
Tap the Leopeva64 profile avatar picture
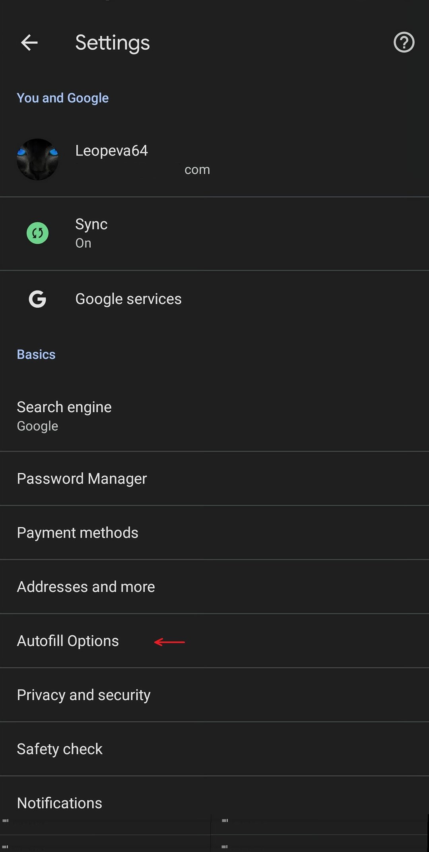click(x=37, y=159)
